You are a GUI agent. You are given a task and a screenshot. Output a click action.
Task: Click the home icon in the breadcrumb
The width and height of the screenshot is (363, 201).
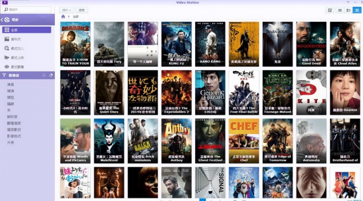pos(63,17)
